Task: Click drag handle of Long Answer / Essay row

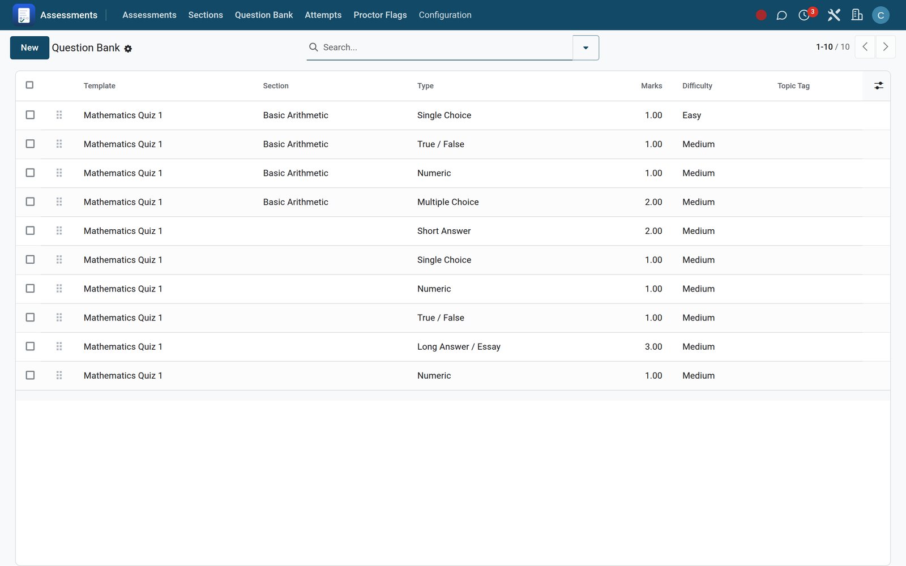Action: click(59, 346)
